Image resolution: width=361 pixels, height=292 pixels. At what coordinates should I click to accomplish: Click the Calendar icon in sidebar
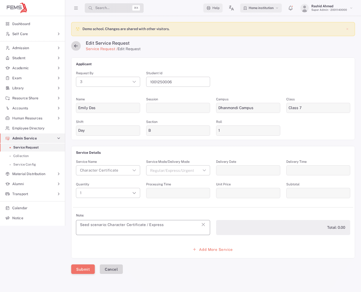[x=8, y=208]
